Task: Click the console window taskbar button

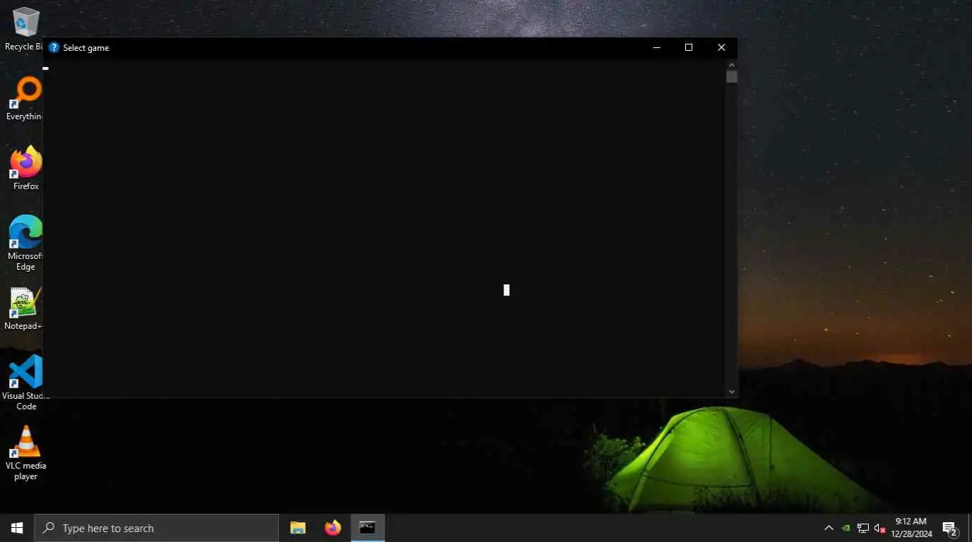Action: pyautogui.click(x=367, y=528)
